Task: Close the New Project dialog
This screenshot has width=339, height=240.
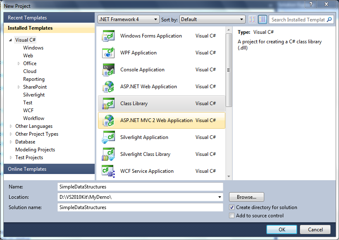Action: click(x=327, y=4)
